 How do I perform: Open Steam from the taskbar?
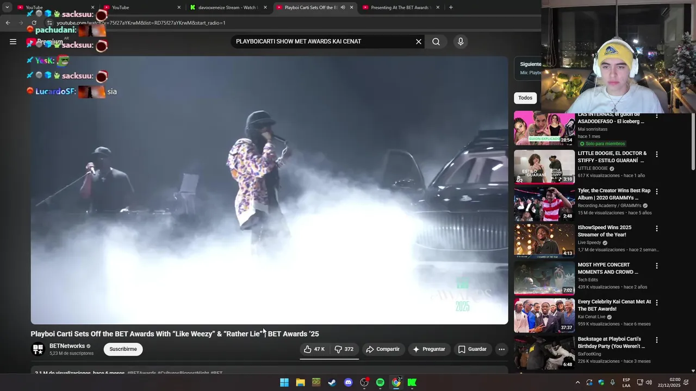[x=332, y=382]
